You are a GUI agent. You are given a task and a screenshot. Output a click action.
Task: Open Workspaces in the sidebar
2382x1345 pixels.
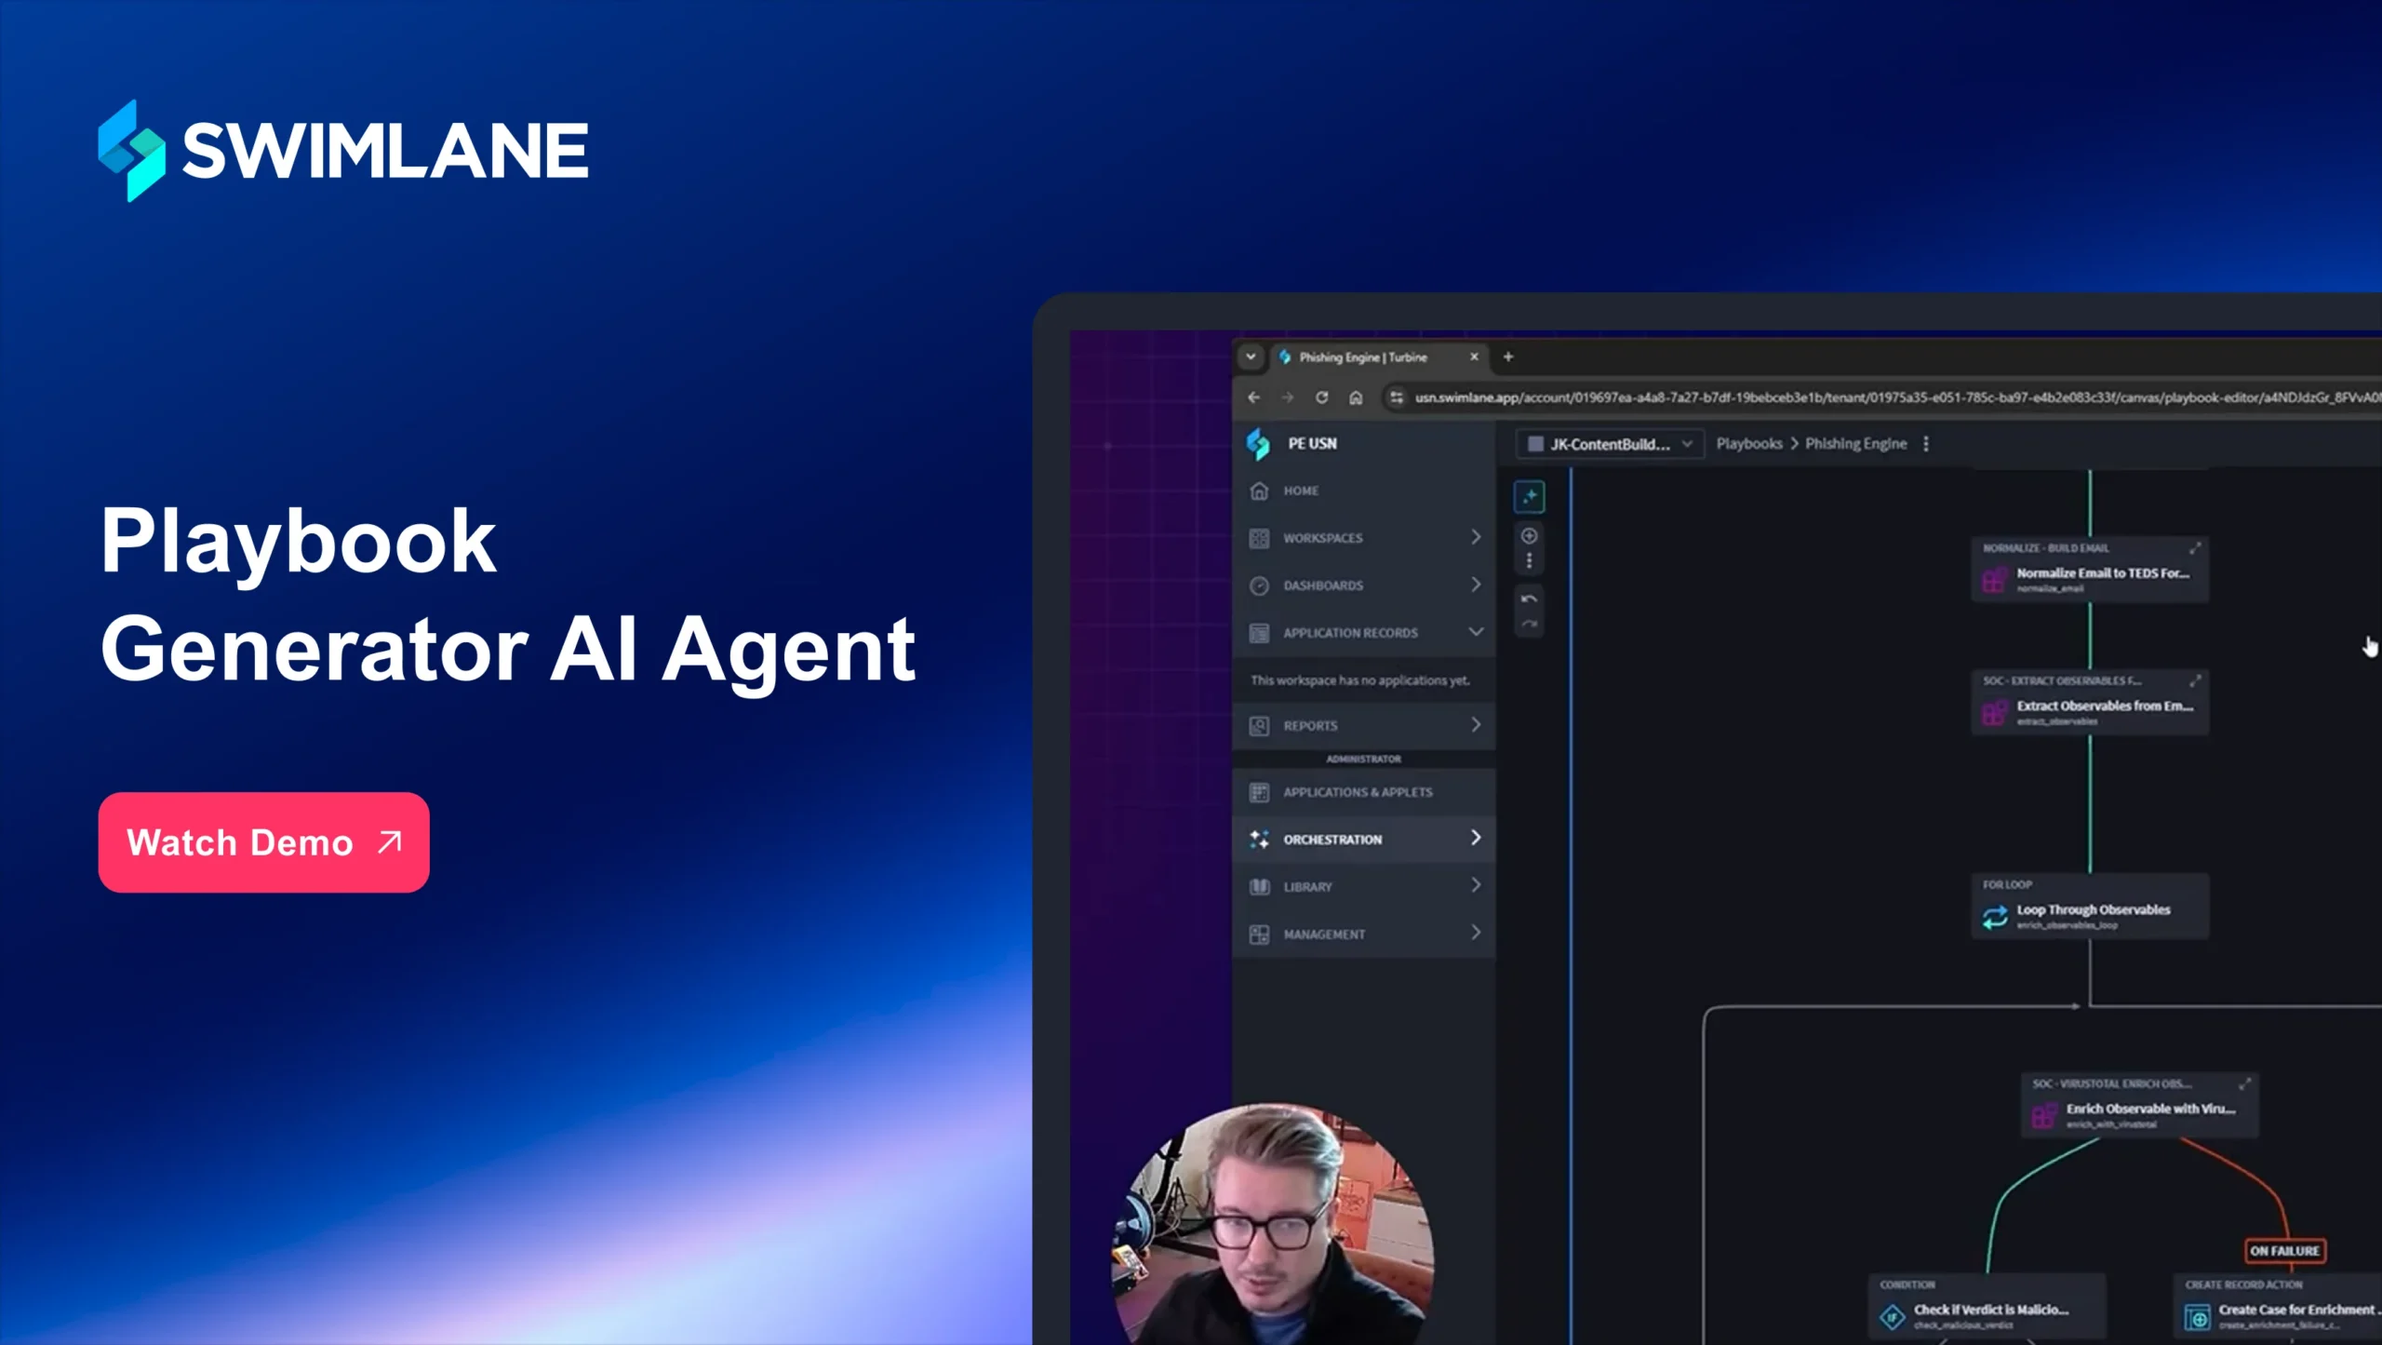1363,538
